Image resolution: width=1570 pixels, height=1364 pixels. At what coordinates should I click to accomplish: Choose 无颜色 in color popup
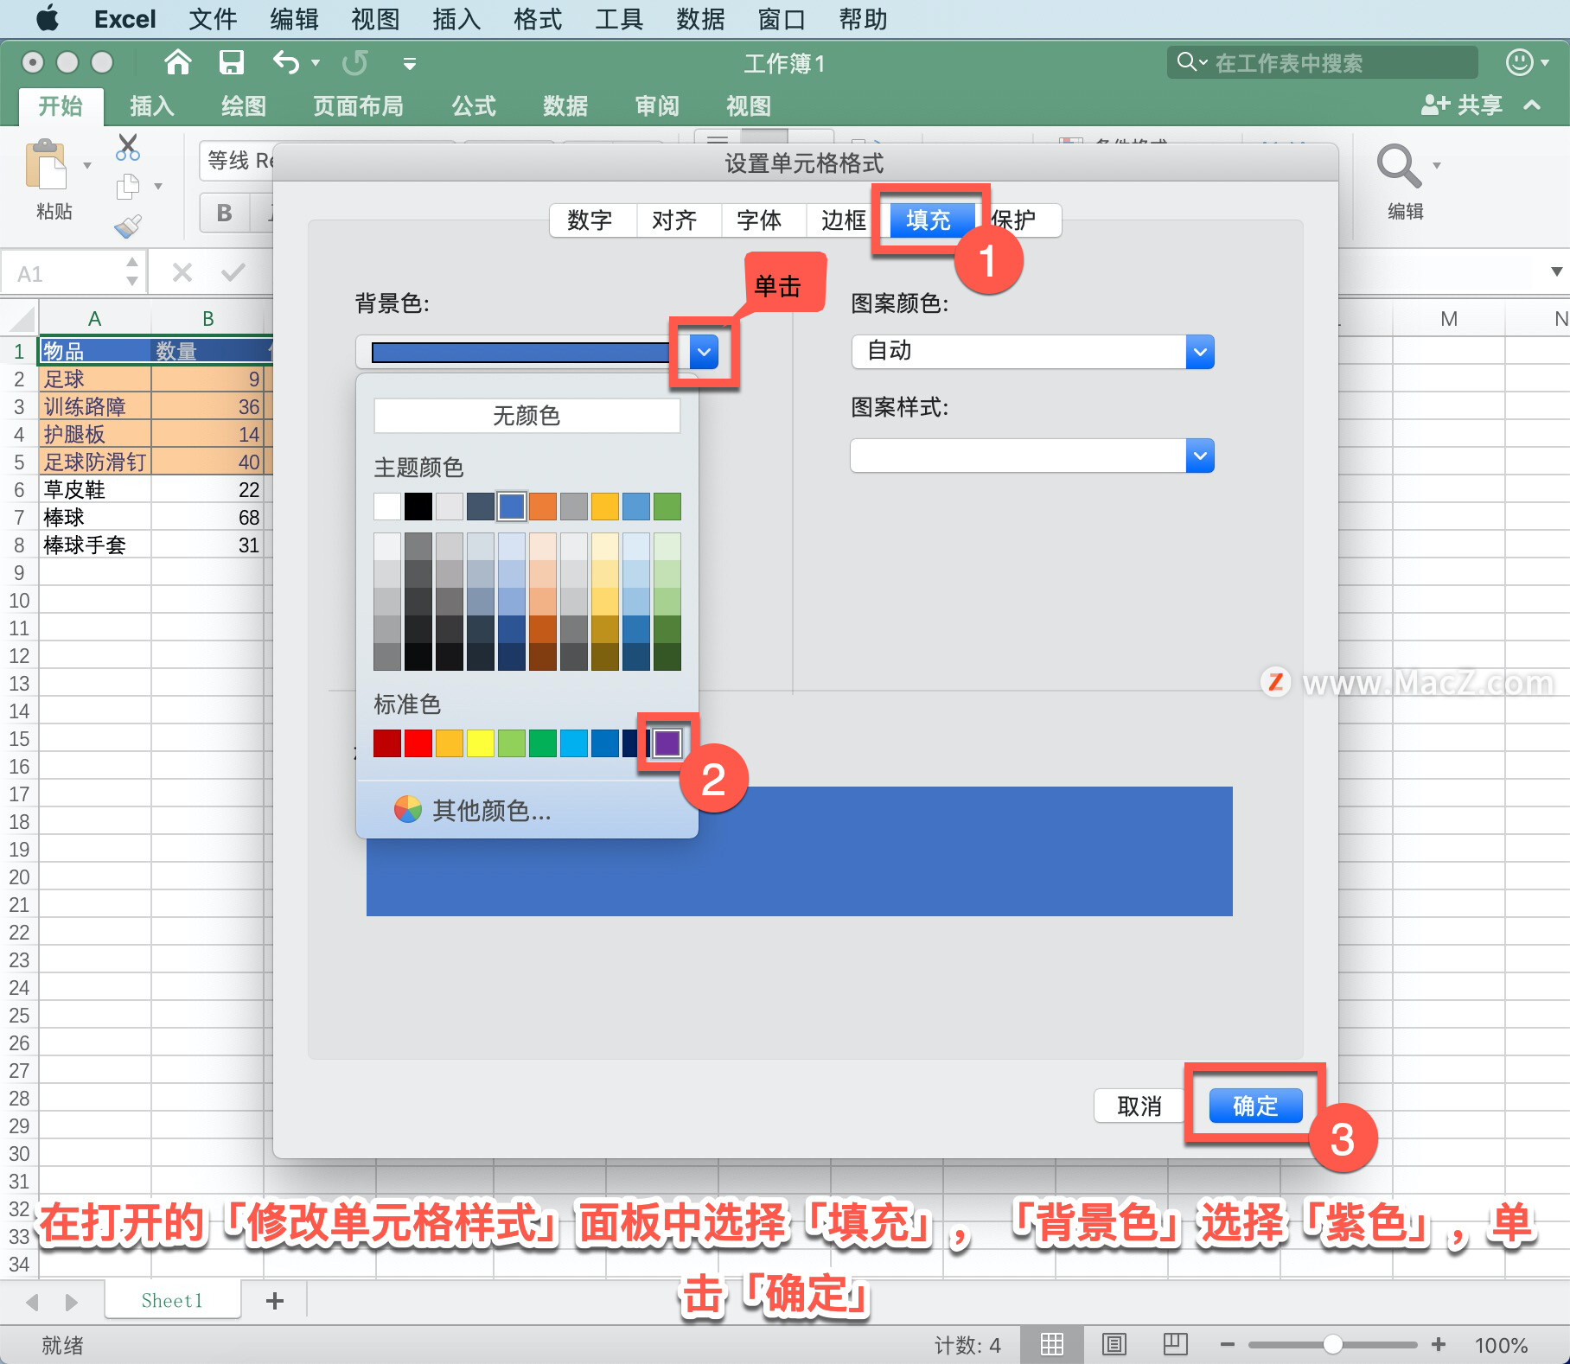click(527, 416)
